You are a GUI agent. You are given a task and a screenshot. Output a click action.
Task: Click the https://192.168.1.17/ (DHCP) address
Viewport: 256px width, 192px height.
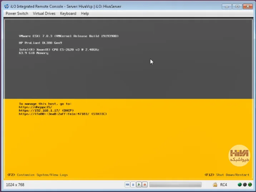(46, 111)
